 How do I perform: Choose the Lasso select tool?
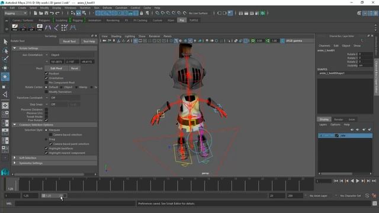point(5,51)
